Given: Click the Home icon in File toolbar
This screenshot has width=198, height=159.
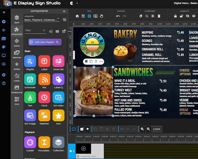Looking at the screenshot, I should click(x=77, y=16).
